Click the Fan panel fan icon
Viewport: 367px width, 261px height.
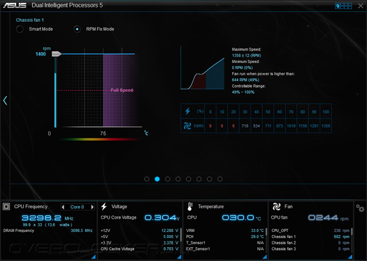tap(276, 207)
